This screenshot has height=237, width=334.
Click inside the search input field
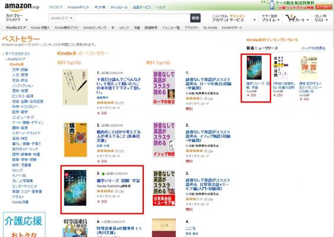click(x=132, y=18)
